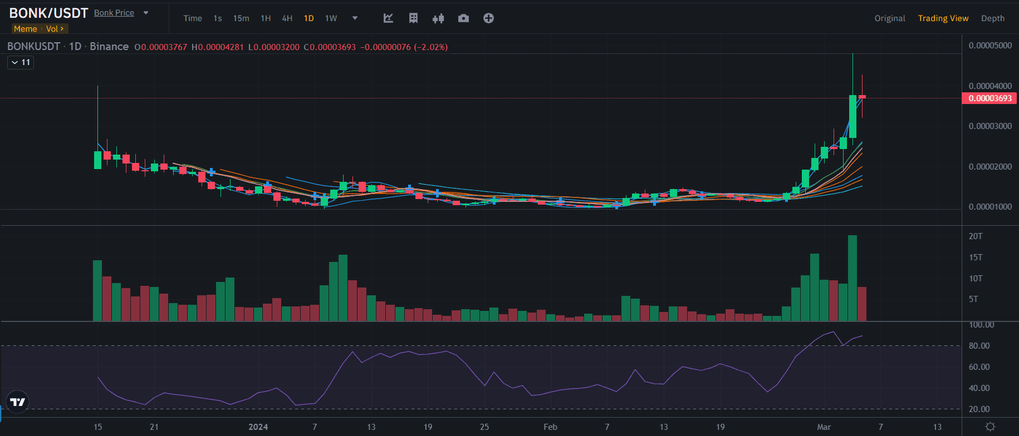Click the low value L0.00003200
The width and height of the screenshot is (1019, 436).
point(274,47)
